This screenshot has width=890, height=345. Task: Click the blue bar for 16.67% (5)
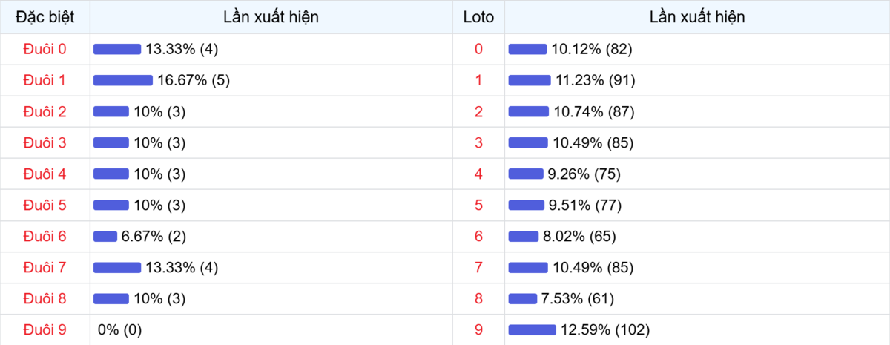coord(122,80)
